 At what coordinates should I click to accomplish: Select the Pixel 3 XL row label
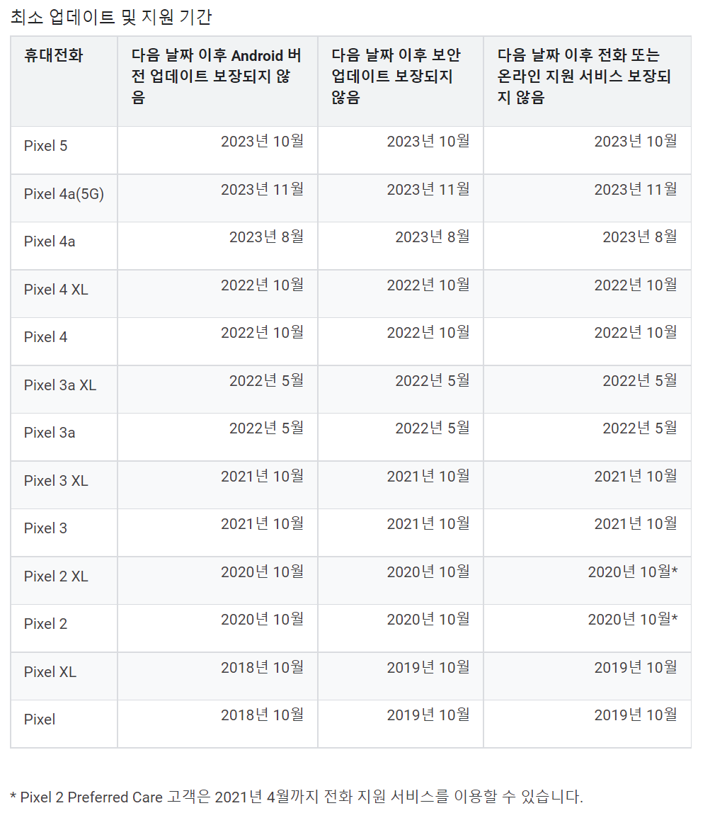56,481
